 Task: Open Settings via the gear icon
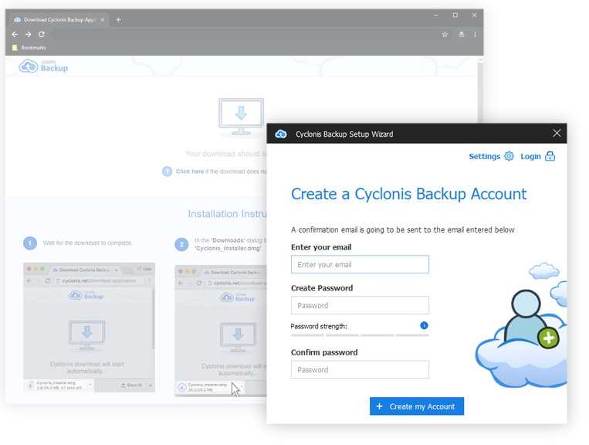coord(509,156)
